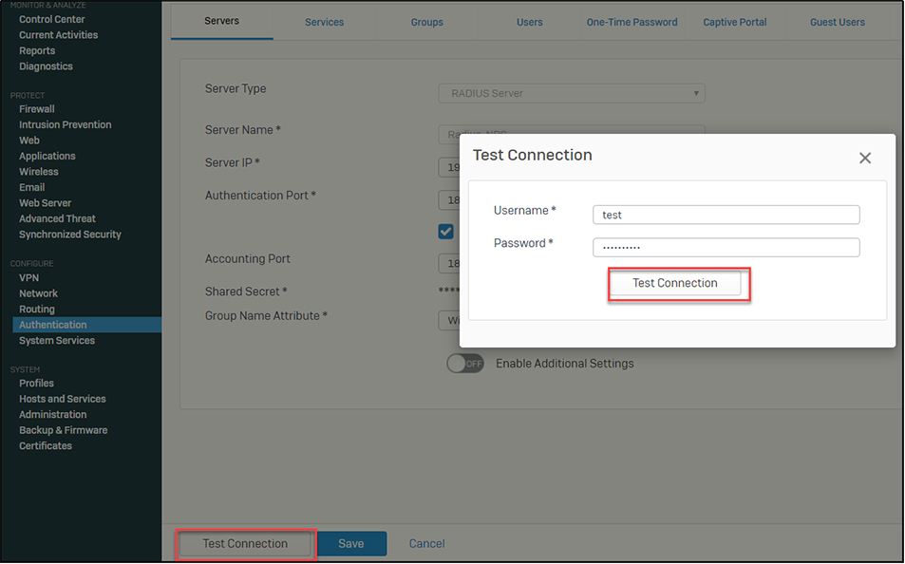The height and width of the screenshot is (564, 905).
Task: Toggle the checkbox below Authentication Port
Action: click(x=445, y=232)
